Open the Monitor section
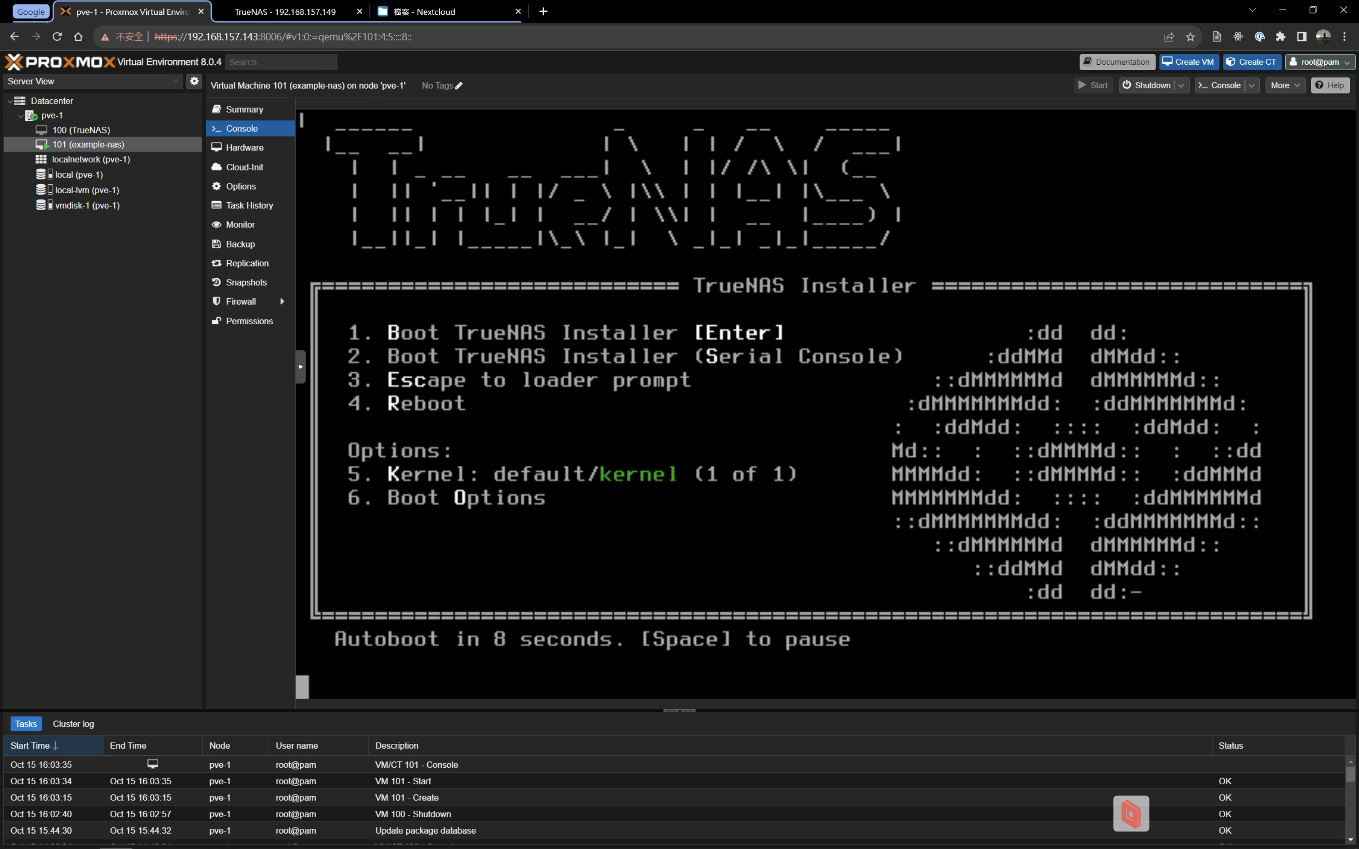The height and width of the screenshot is (849, 1359). click(x=240, y=225)
